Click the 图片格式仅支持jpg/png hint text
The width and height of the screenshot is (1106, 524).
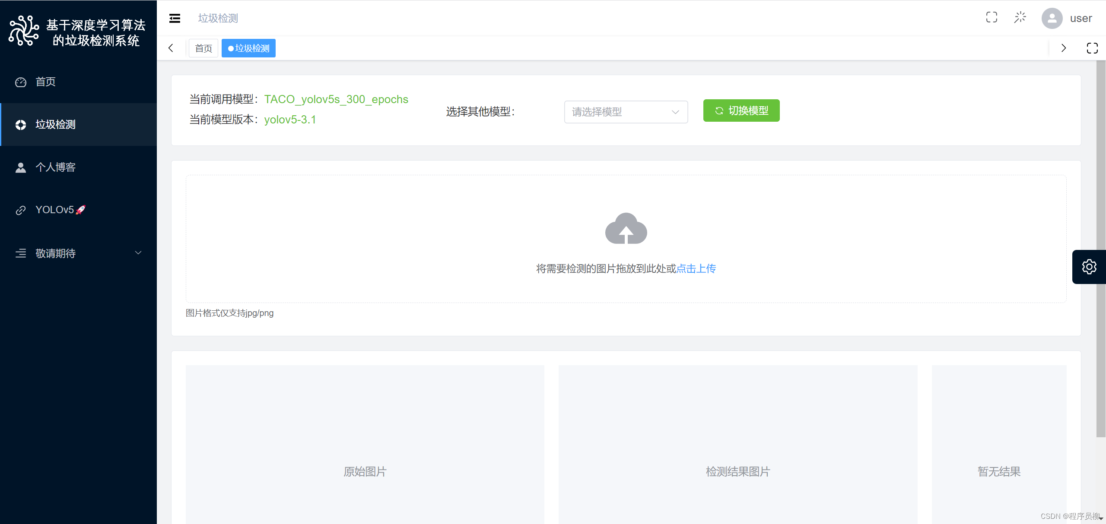click(x=229, y=313)
